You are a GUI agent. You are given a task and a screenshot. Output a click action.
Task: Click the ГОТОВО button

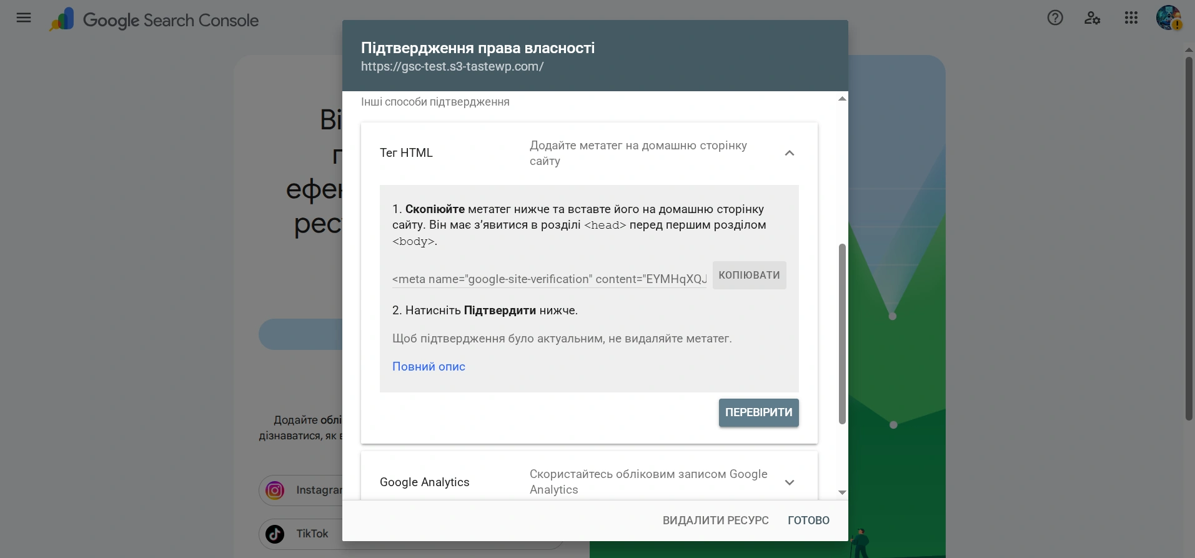pyautogui.click(x=809, y=521)
